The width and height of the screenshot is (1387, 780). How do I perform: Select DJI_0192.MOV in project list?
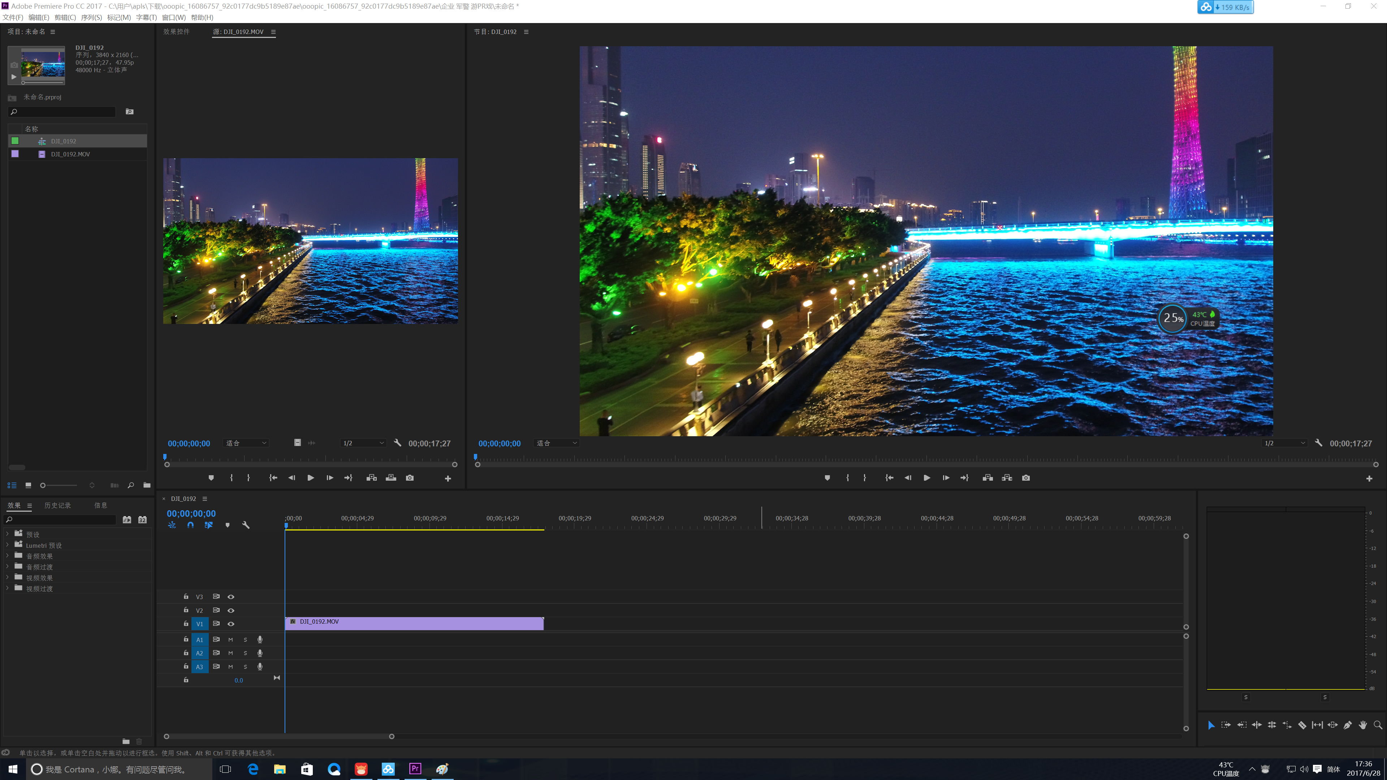click(70, 155)
